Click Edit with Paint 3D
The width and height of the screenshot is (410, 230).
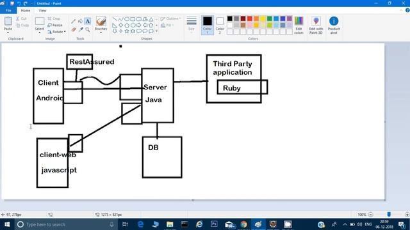click(316, 26)
